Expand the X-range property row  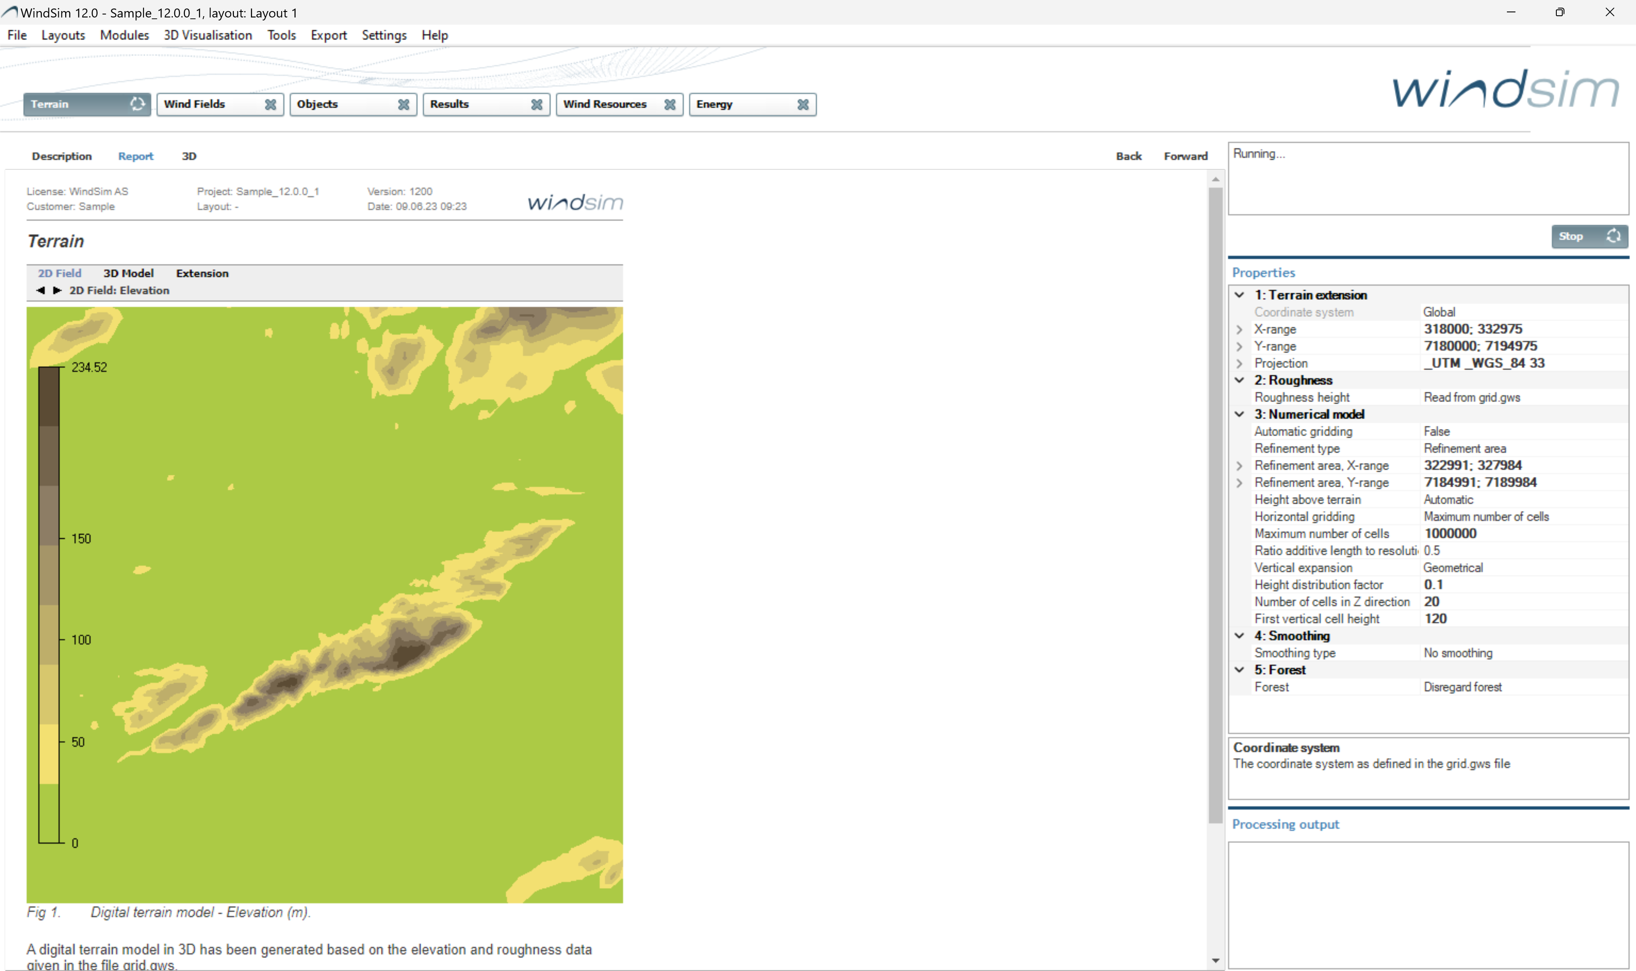pos(1239,329)
